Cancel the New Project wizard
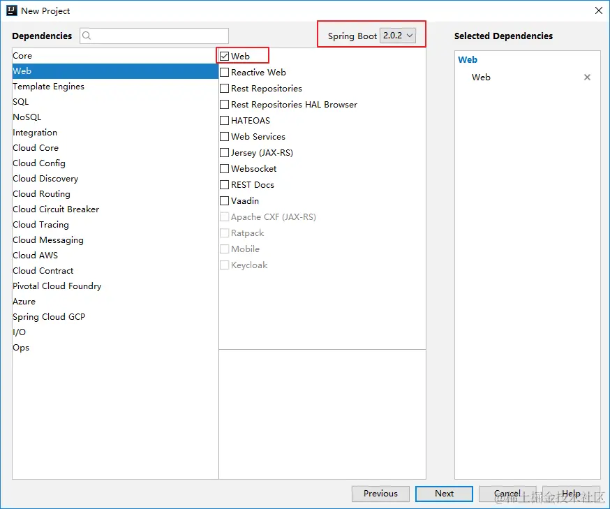The height and width of the screenshot is (509, 610). point(507,494)
